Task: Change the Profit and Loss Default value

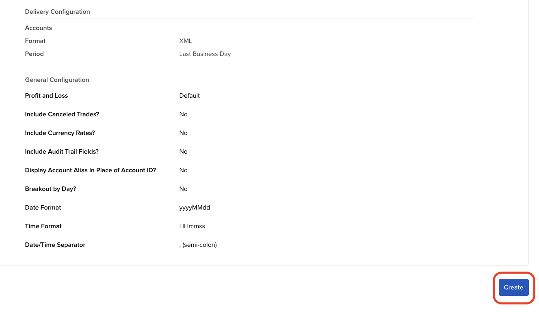Action: coord(189,96)
